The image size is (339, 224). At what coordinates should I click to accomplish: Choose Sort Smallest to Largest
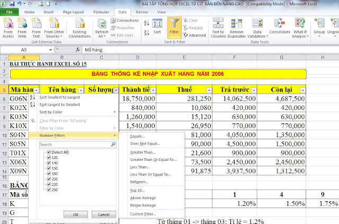point(60,97)
